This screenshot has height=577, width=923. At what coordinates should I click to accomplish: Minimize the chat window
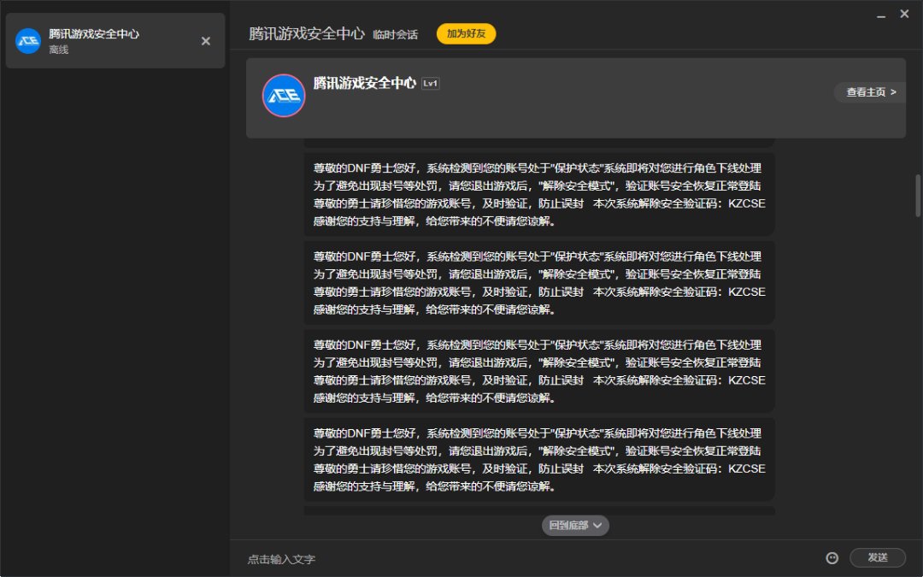[x=881, y=15]
